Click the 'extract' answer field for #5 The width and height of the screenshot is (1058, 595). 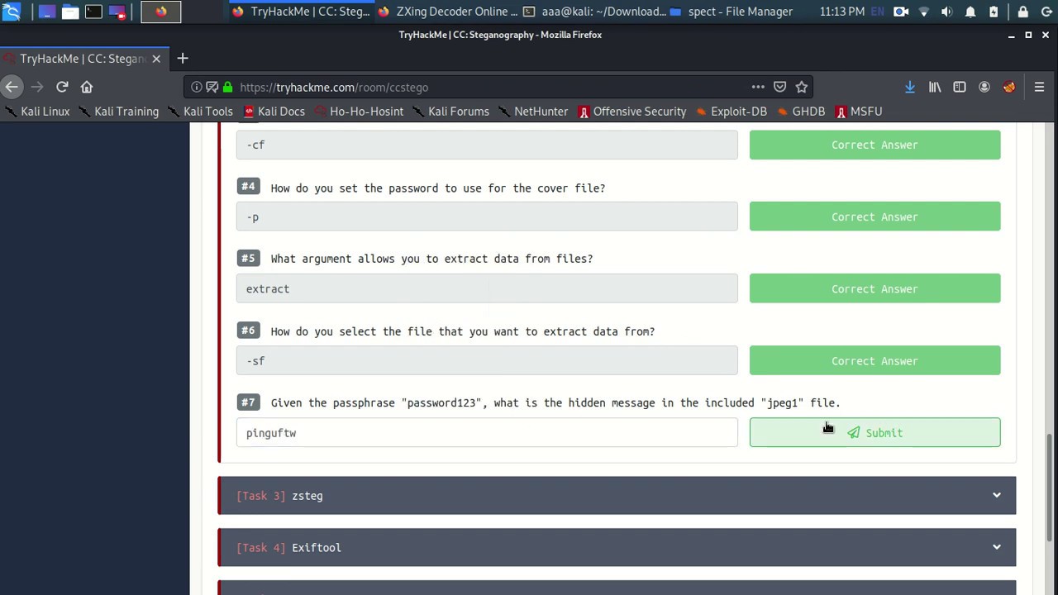point(487,288)
